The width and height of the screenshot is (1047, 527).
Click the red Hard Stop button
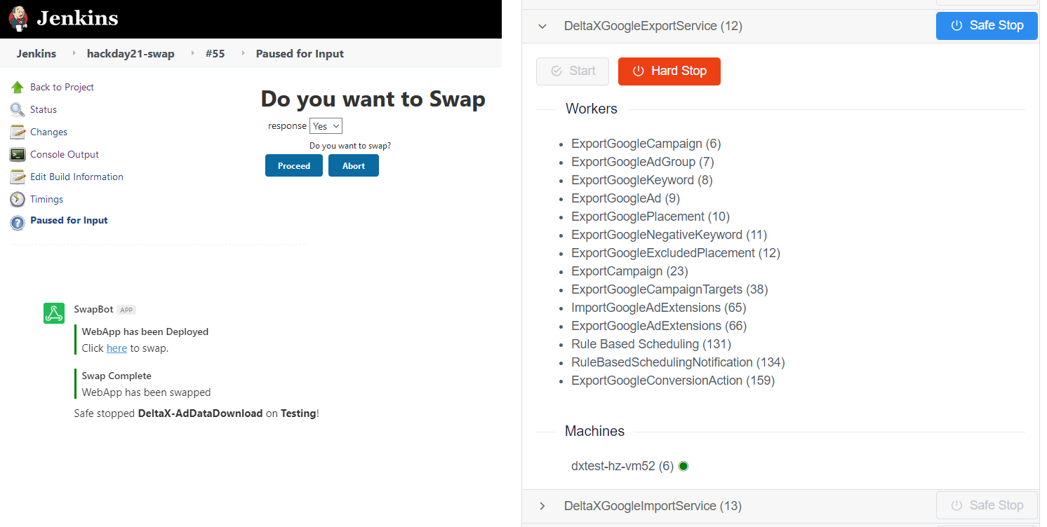click(x=669, y=71)
